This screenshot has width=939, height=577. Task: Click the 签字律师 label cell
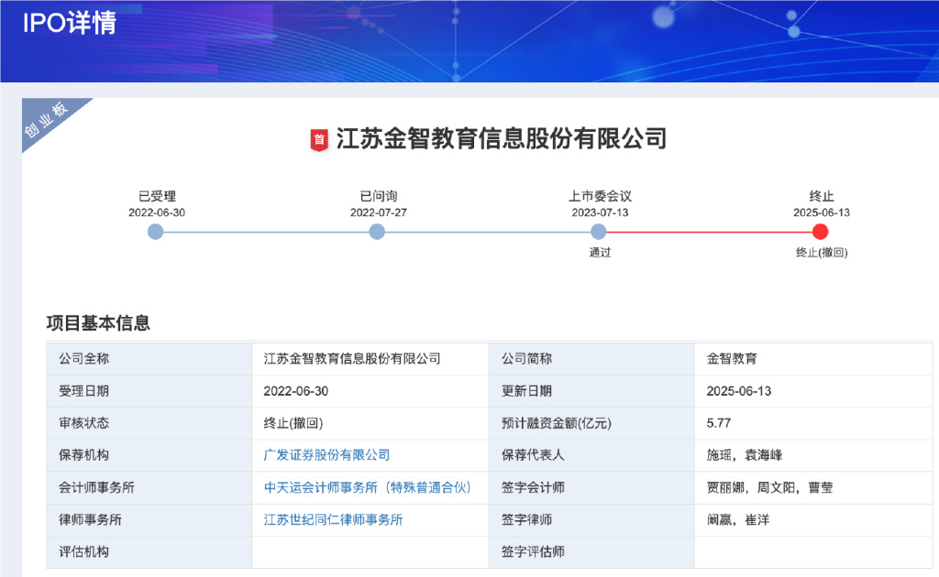(591, 519)
